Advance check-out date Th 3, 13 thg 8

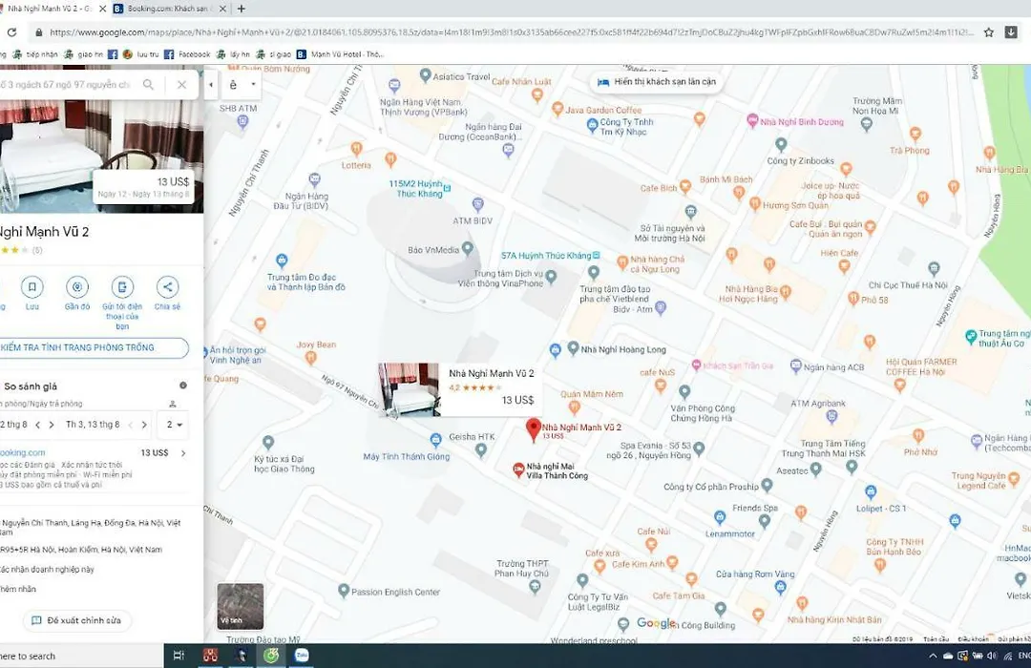click(144, 425)
